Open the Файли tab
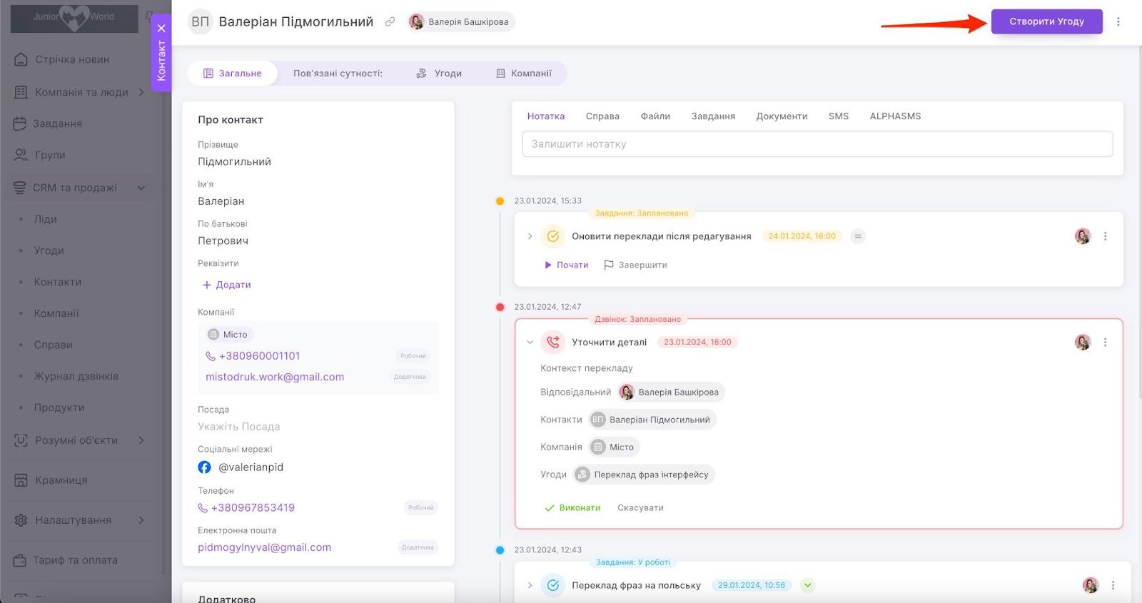This screenshot has height=603, width=1142. pos(655,116)
